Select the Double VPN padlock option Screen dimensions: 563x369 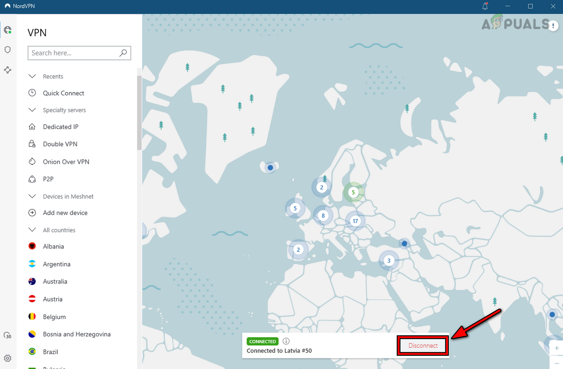tap(60, 144)
